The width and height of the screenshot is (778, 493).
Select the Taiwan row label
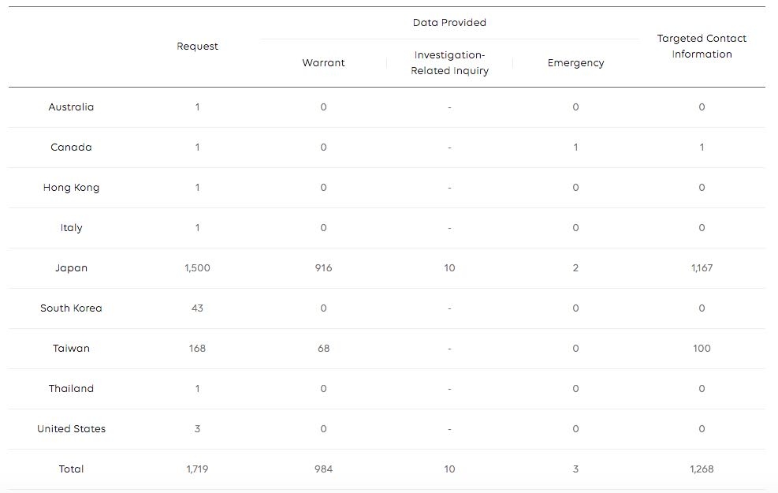pyautogui.click(x=71, y=349)
